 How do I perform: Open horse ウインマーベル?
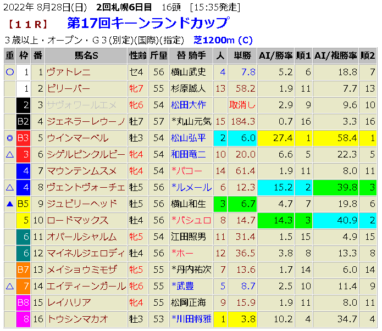point(77,138)
